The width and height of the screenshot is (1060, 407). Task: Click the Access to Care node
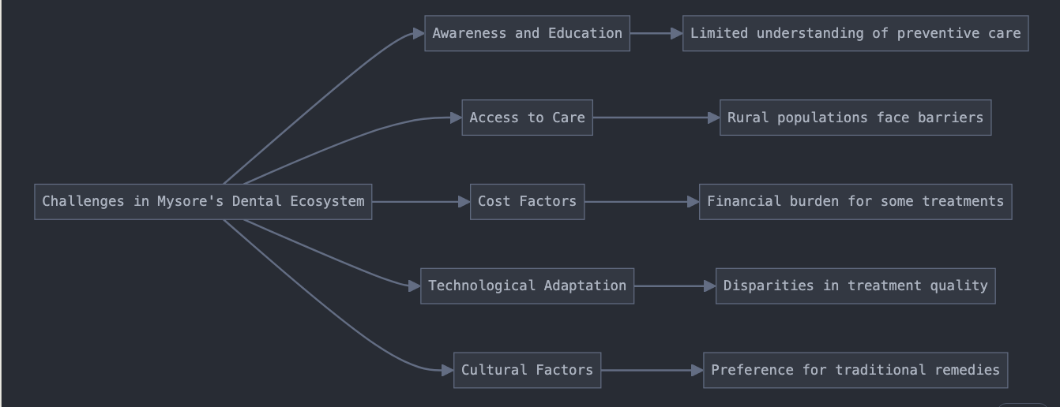point(527,118)
